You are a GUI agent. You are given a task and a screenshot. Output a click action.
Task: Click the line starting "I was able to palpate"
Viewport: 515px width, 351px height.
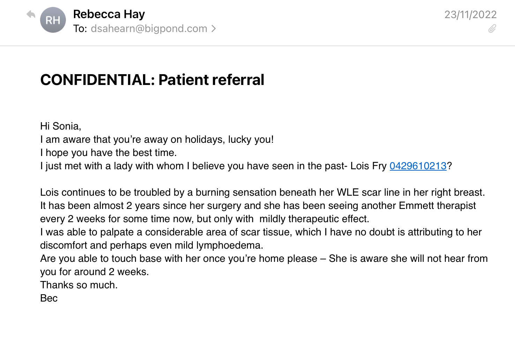(x=261, y=232)
